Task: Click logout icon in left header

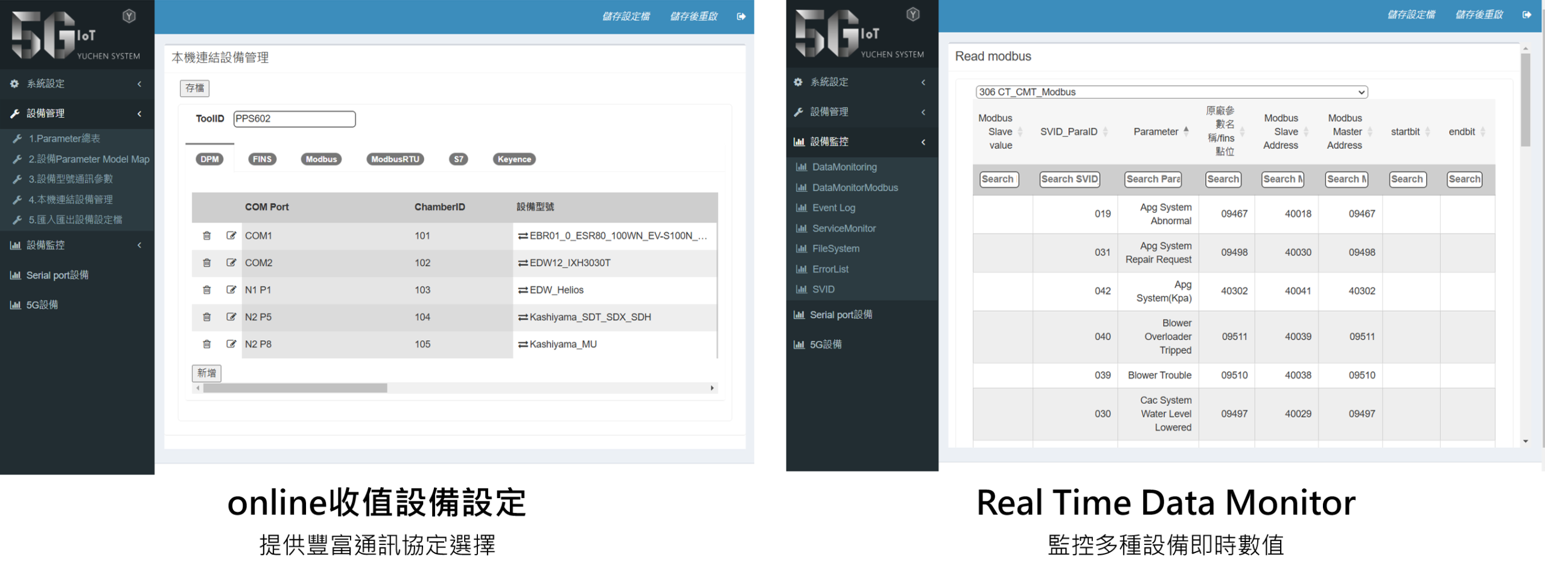Action: tap(741, 16)
